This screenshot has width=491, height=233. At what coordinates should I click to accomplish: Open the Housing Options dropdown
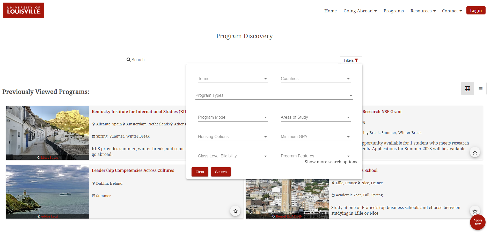pyautogui.click(x=233, y=136)
